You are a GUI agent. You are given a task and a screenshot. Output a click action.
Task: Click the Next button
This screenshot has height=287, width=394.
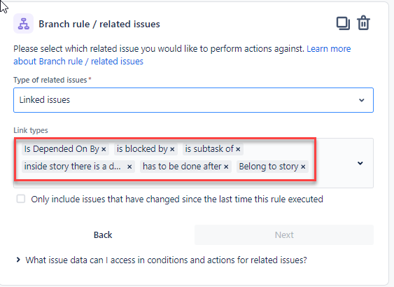tap(284, 234)
